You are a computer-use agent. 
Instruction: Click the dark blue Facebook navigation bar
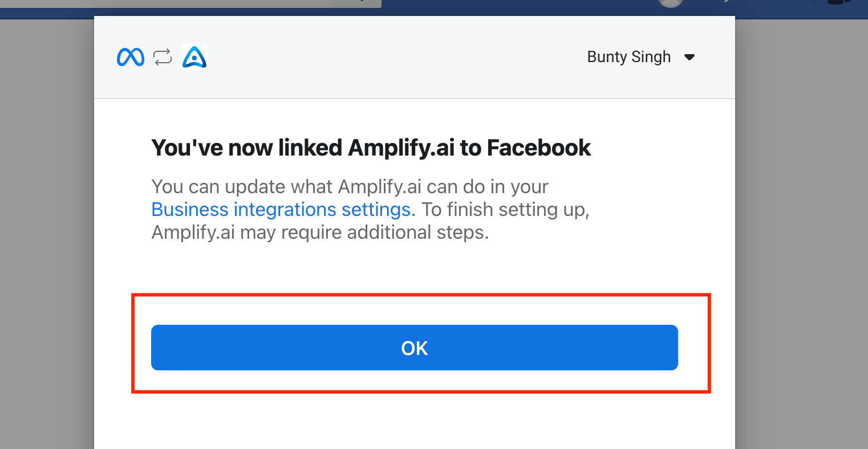click(x=513, y=8)
